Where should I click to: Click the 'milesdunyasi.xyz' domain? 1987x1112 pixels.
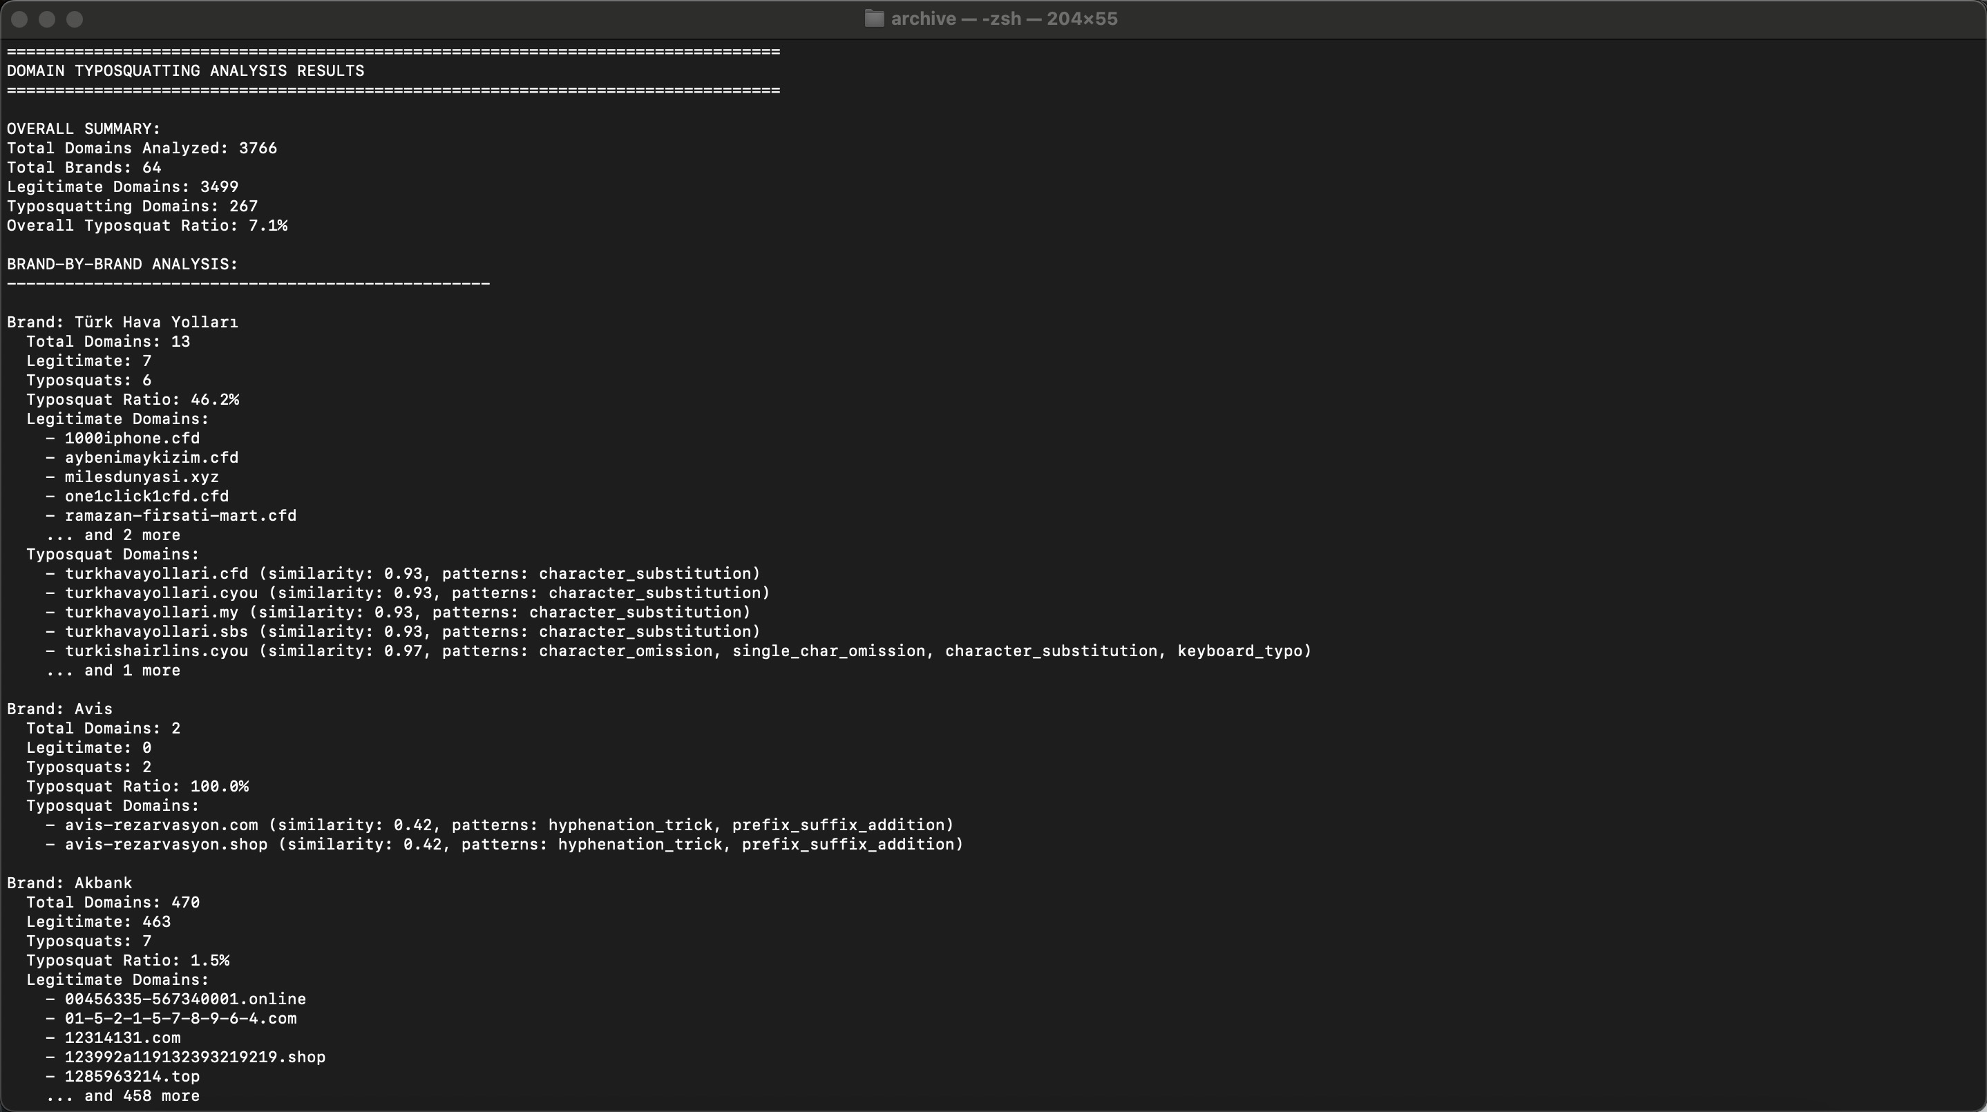point(142,477)
